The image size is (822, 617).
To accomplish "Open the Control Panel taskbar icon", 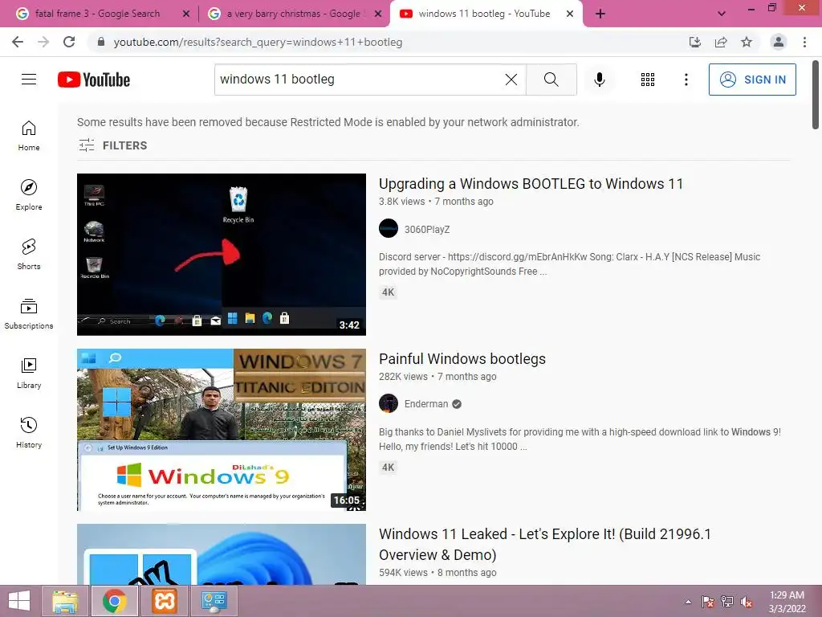I will click(x=214, y=601).
